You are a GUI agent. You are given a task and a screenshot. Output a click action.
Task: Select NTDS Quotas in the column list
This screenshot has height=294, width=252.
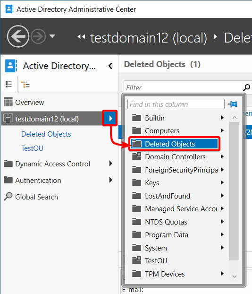pos(166,222)
